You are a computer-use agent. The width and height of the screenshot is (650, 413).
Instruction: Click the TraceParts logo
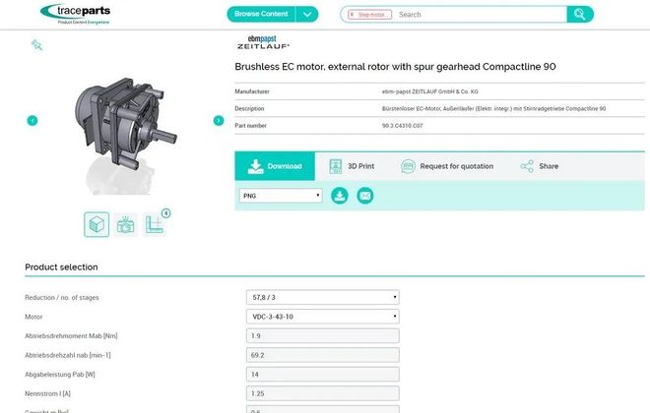tap(75, 13)
